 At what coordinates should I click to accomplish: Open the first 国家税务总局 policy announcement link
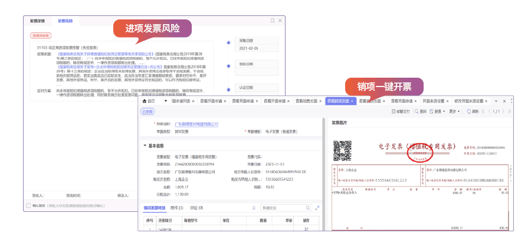click(x=106, y=53)
